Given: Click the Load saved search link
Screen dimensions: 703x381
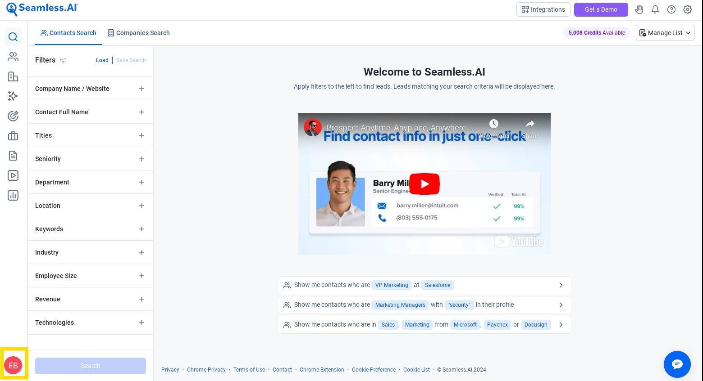Looking at the screenshot, I should click(102, 60).
